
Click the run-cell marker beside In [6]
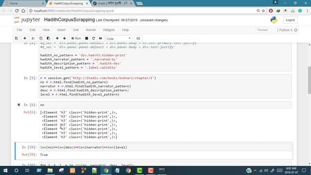19,105
